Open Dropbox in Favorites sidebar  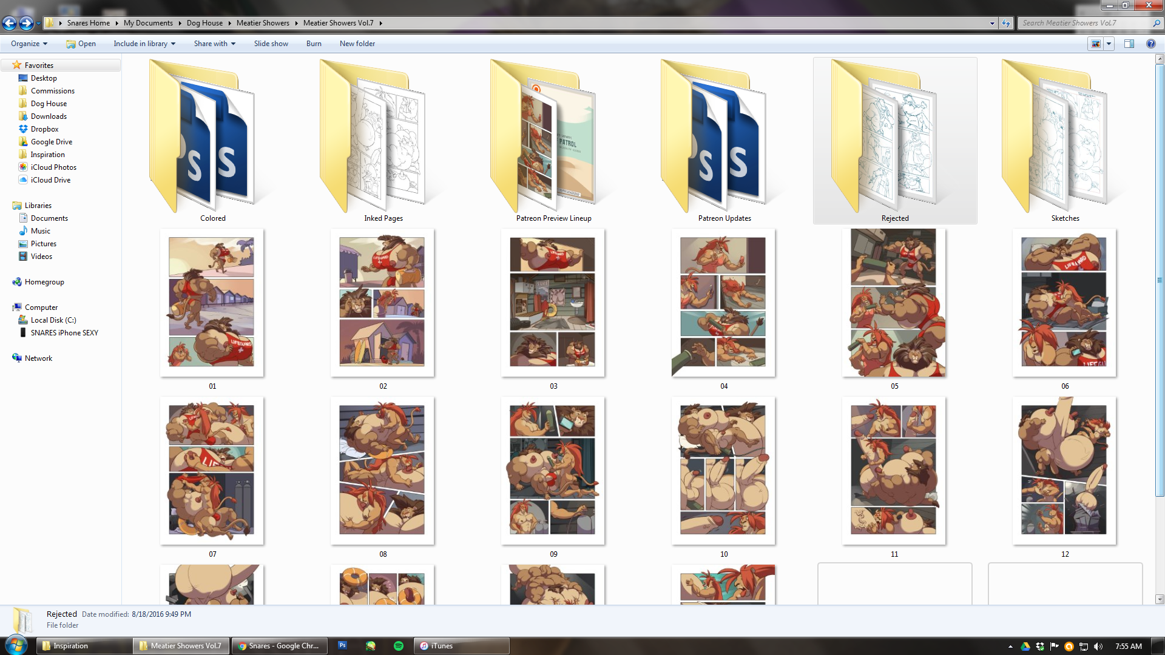pos(44,129)
